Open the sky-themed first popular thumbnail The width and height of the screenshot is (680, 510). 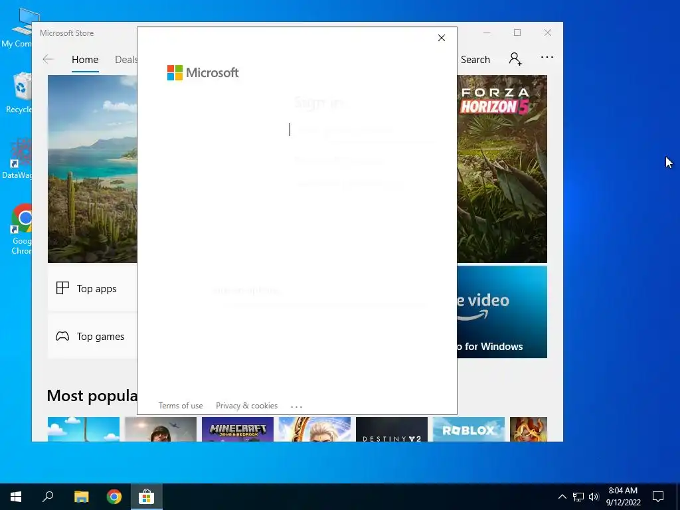point(83,430)
